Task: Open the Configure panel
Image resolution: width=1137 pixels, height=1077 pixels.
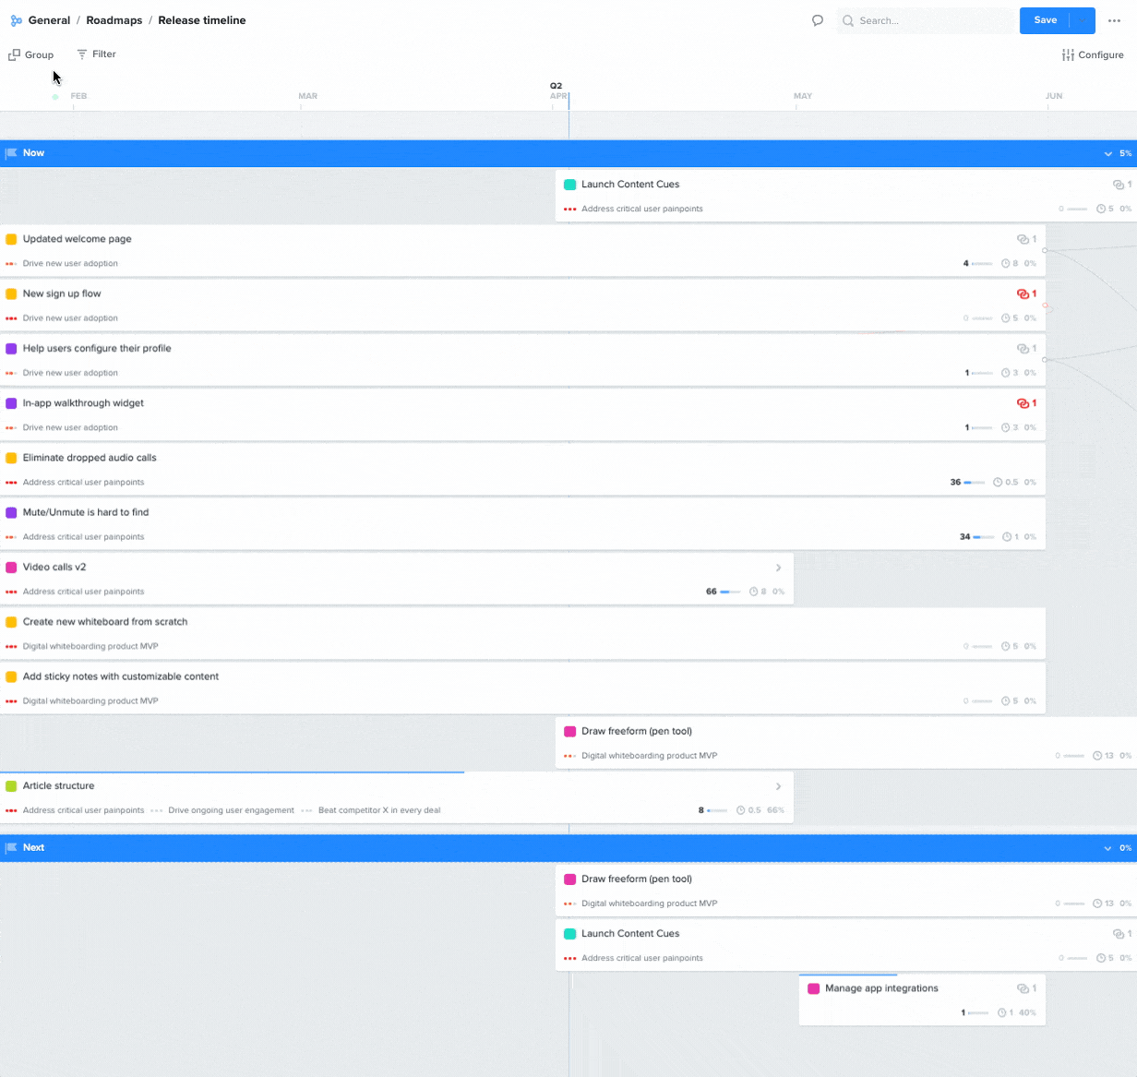Action: coord(1093,55)
